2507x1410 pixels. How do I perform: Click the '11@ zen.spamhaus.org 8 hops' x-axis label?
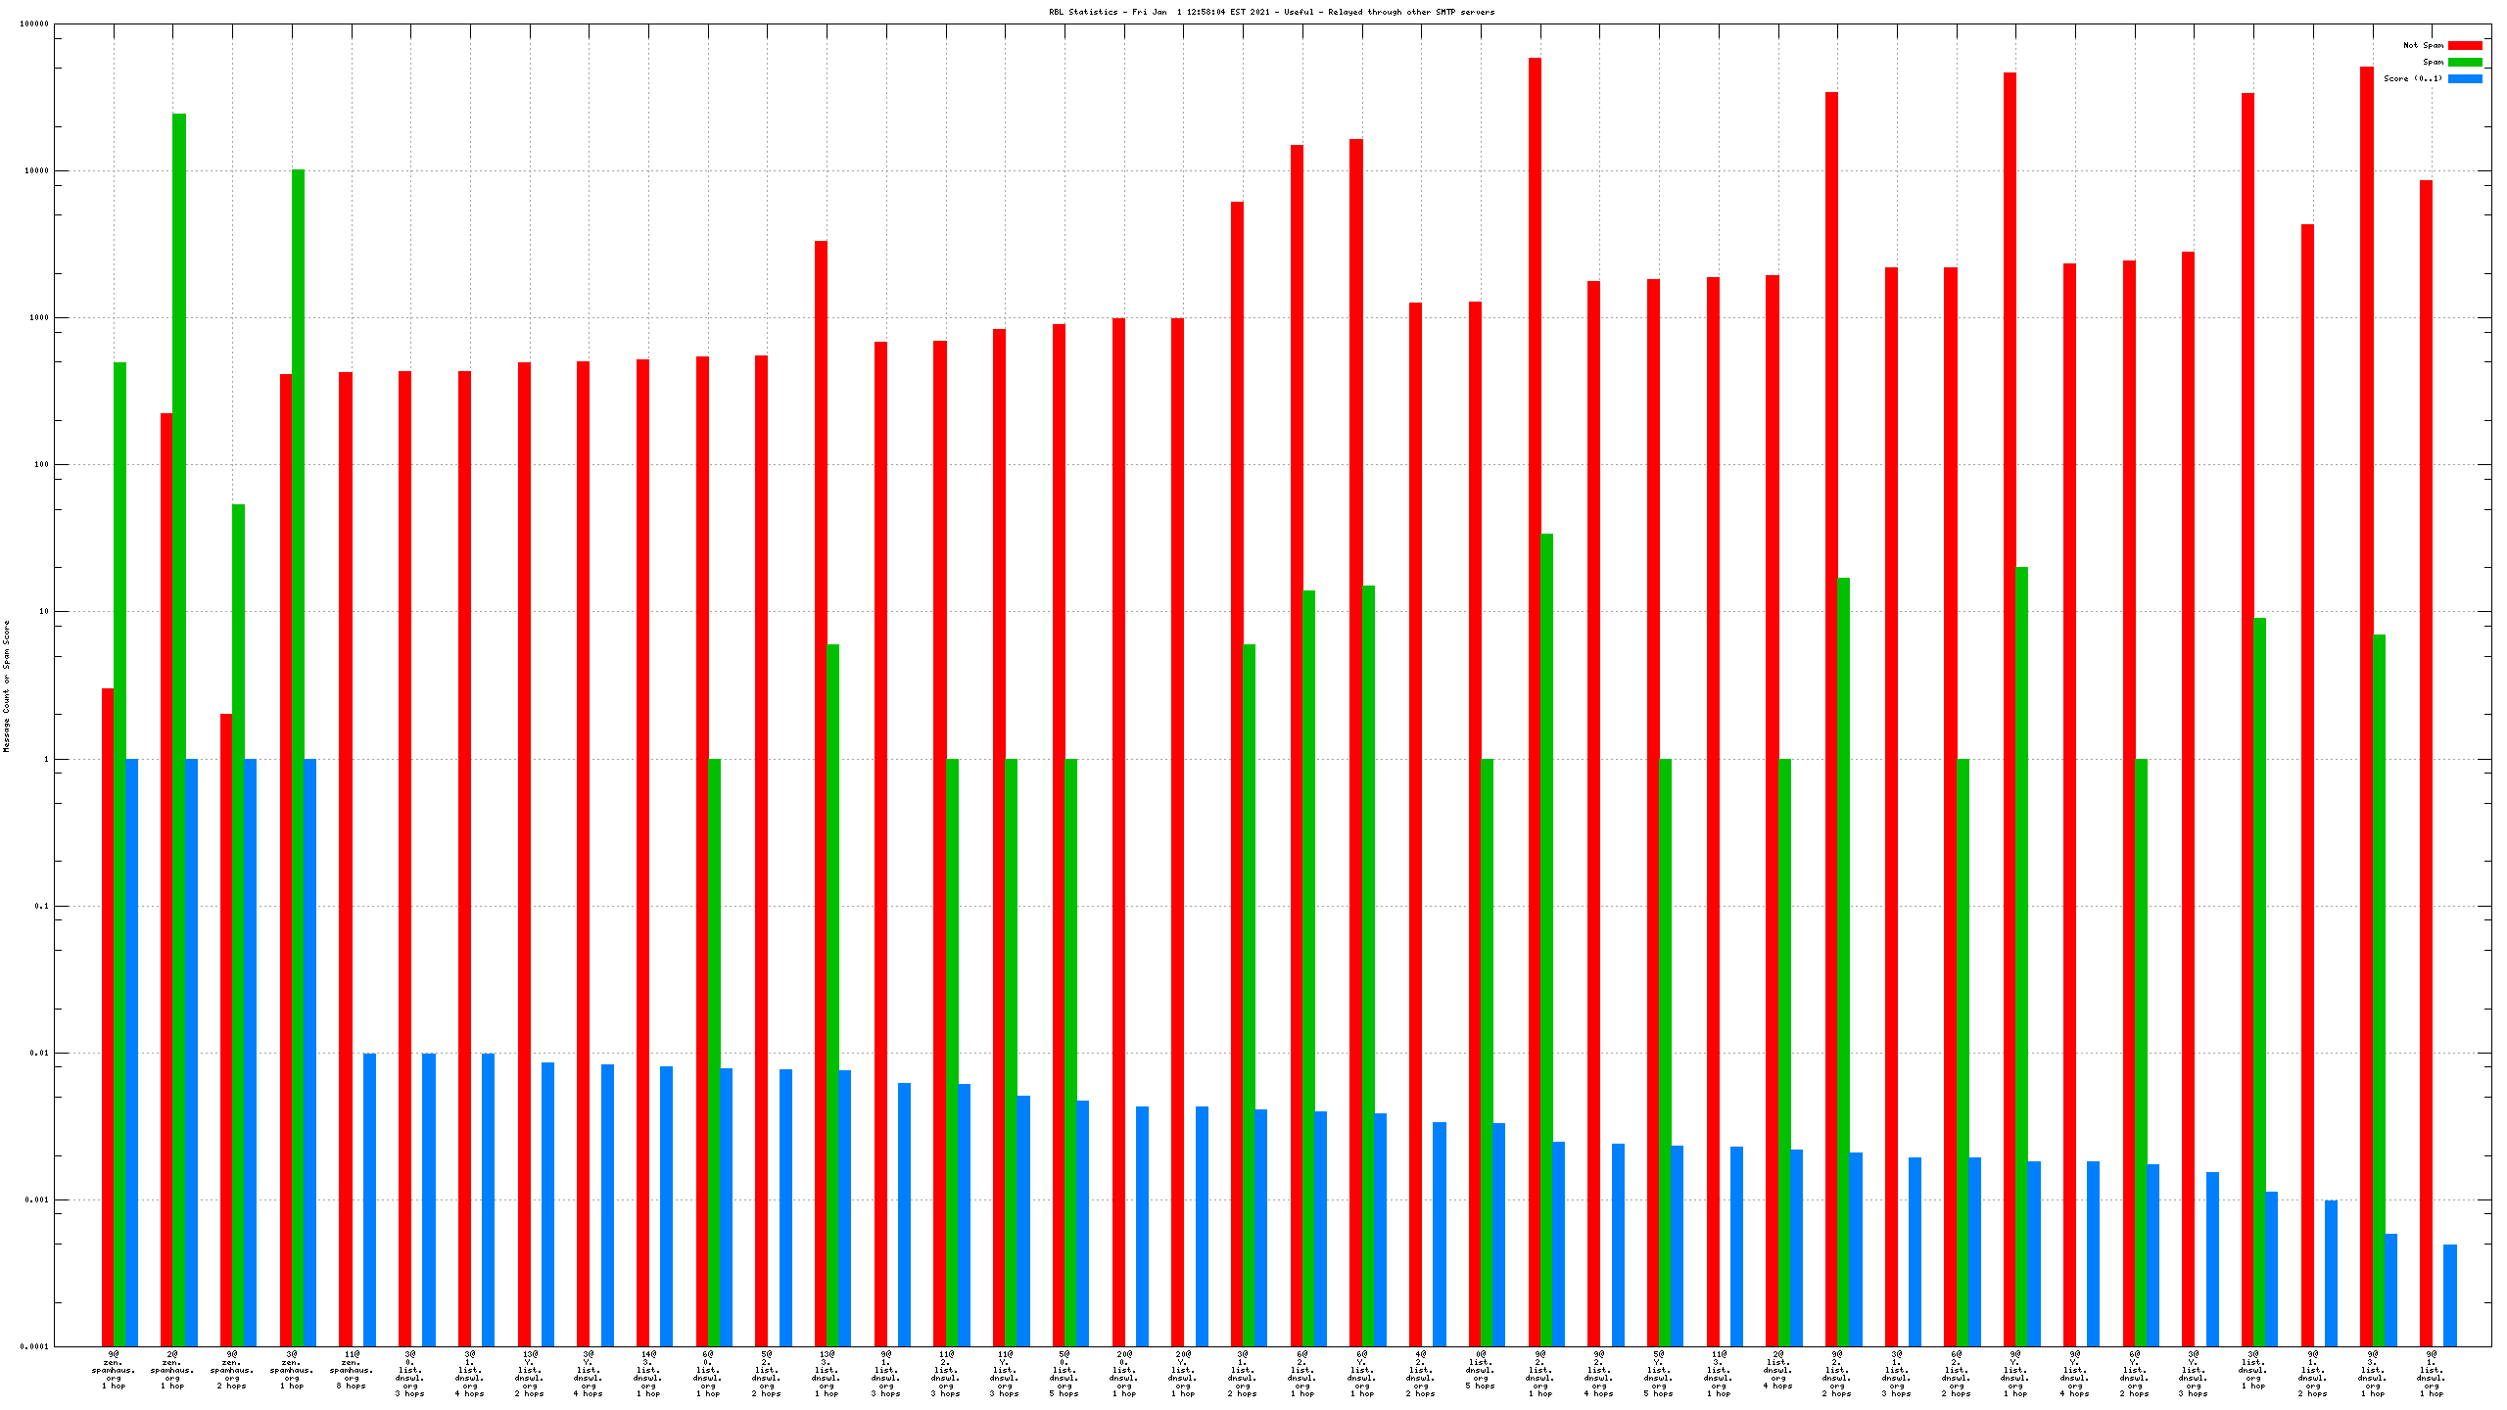[352, 1370]
